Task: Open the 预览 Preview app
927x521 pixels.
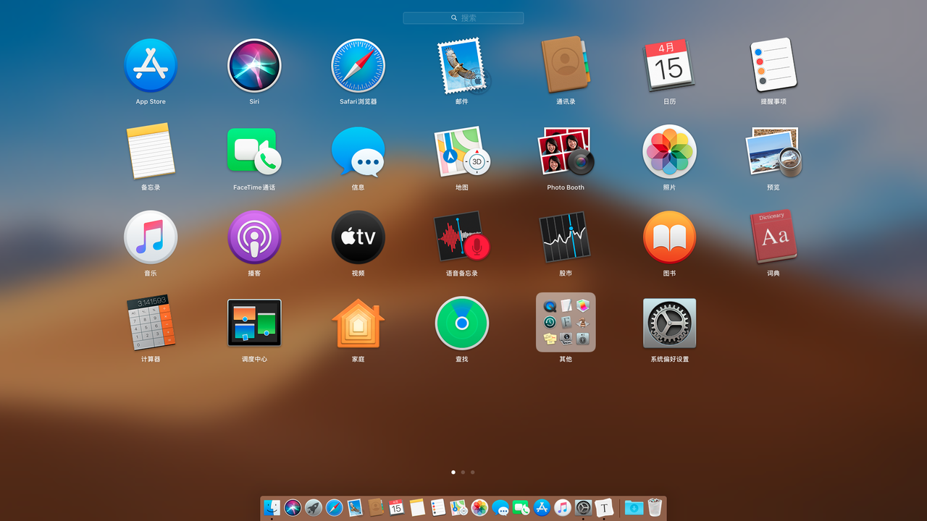Action: [x=773, y=151]
